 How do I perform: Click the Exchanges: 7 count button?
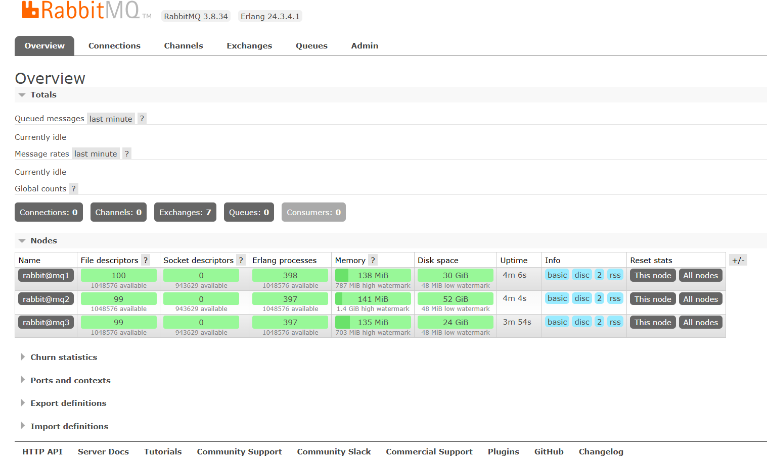pos(185,212)
